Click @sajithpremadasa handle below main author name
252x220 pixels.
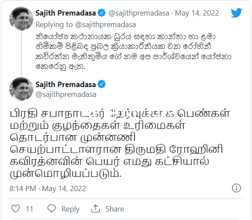pyautogui.click(x=66, y=95)
